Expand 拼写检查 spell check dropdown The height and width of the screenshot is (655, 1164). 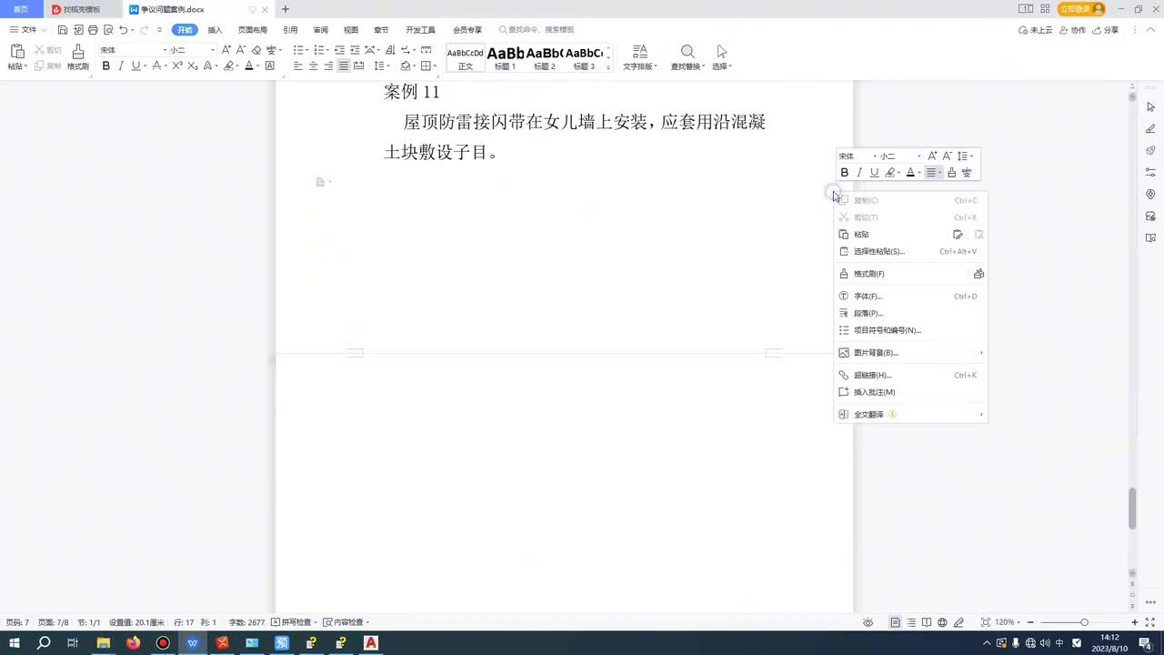point(317,622)
